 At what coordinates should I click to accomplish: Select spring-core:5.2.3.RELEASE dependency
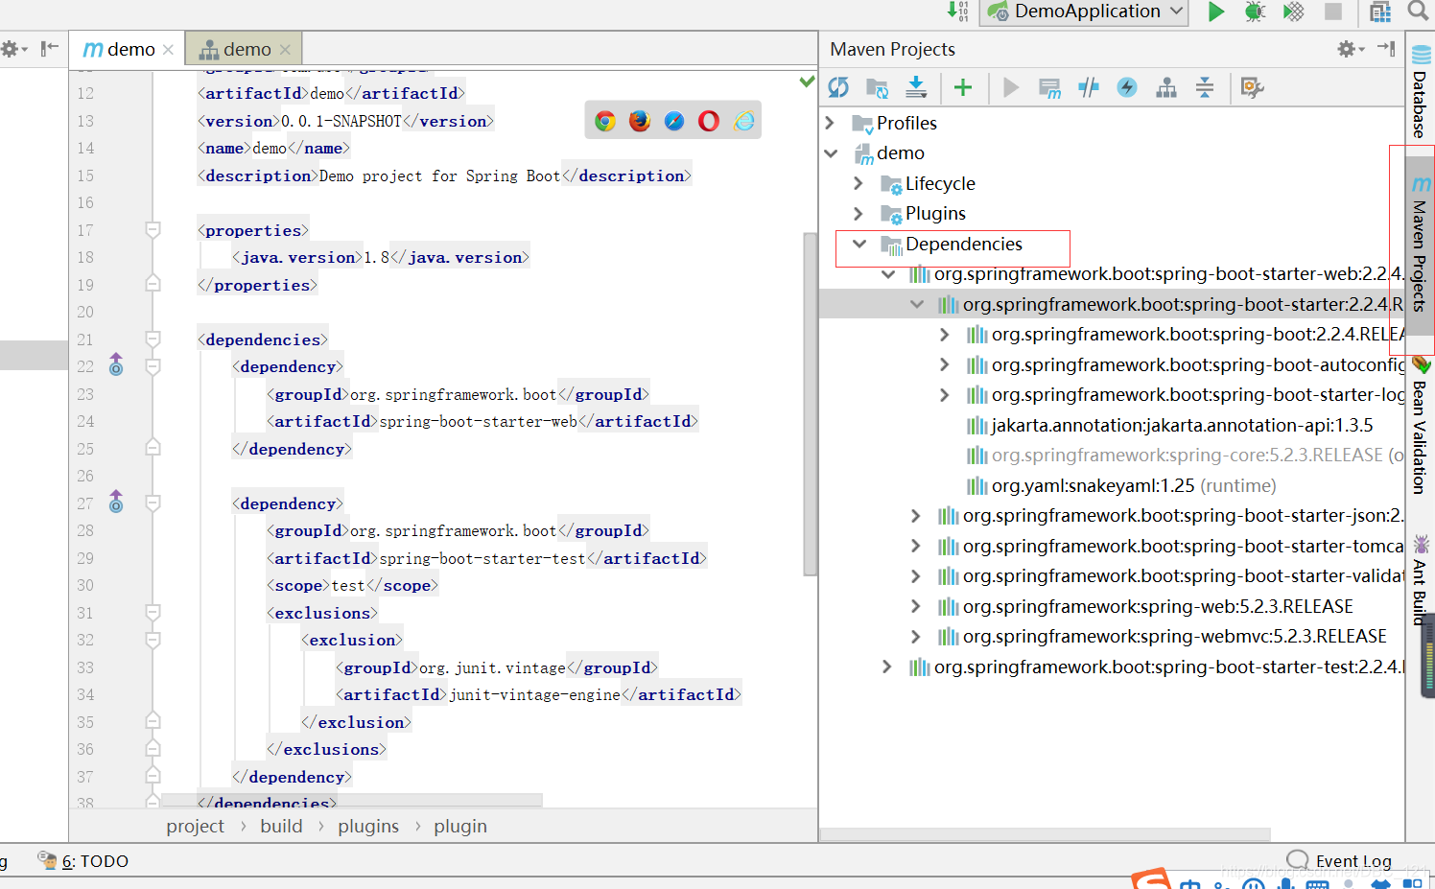(x=1185, y=456)
